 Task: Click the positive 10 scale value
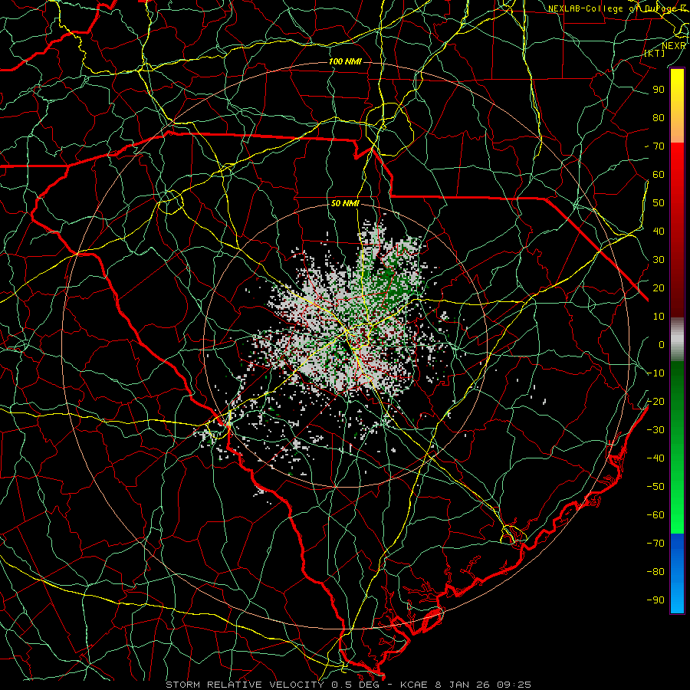[659, 317]
